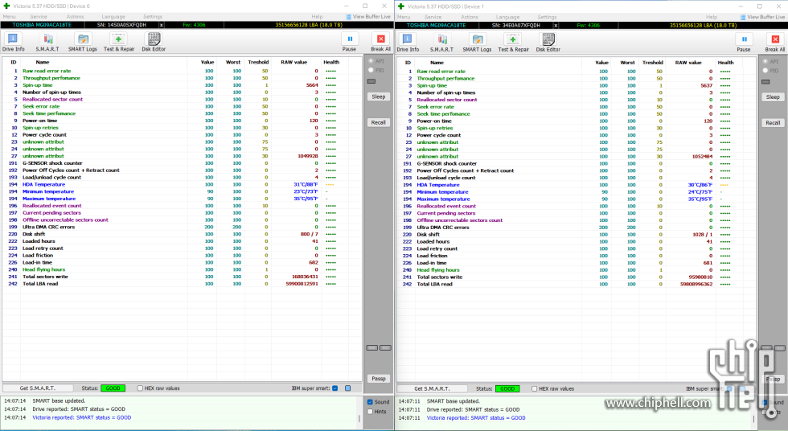This screenshot has width=788, height=431.
Task: Select PIO radio button in Device 0 window
Action: (x=371, y=70)
